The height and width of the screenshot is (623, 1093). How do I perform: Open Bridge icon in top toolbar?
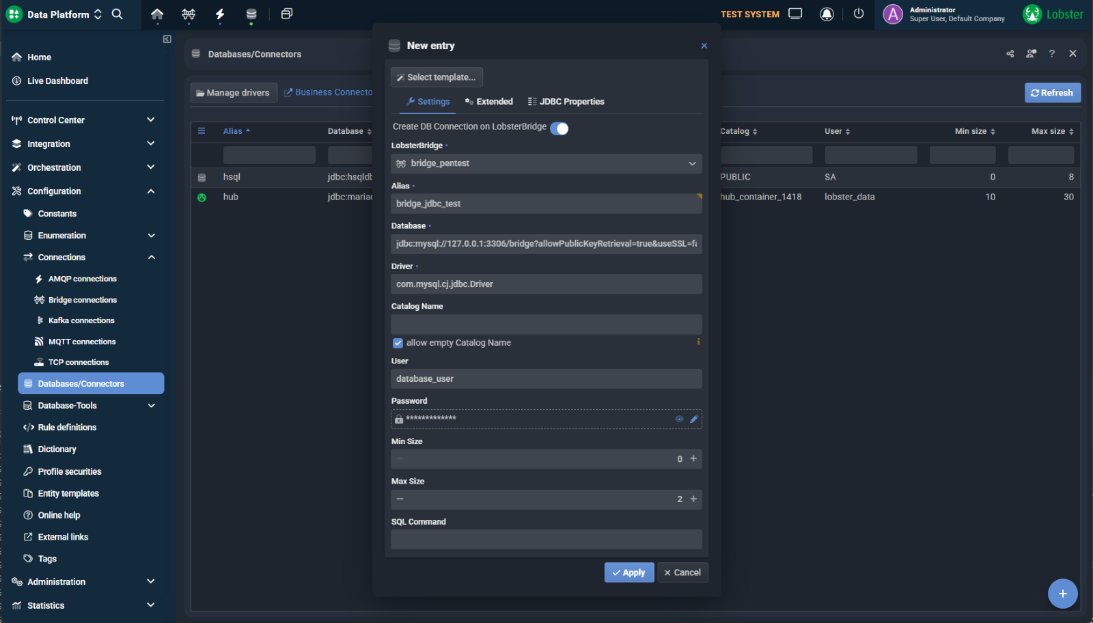click(189, 14)
